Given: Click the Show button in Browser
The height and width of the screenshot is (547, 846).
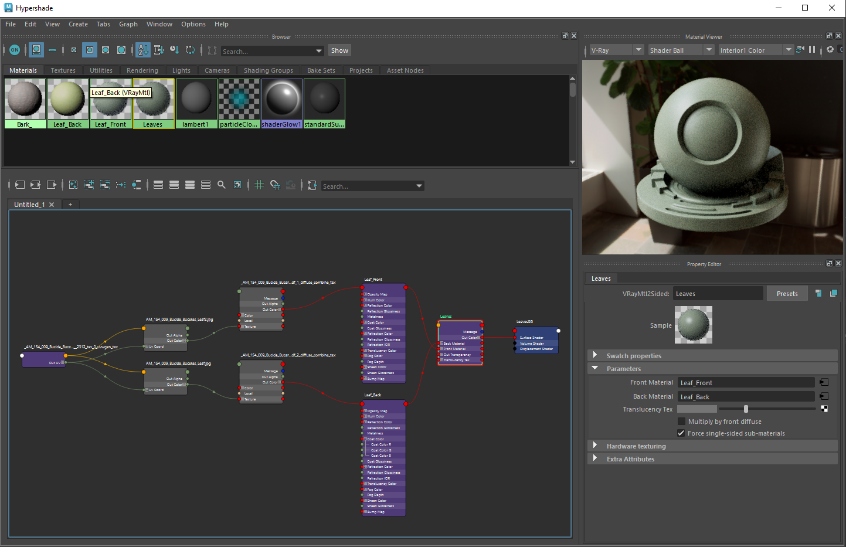Looking at the screenshot, I should click(339, 50).
